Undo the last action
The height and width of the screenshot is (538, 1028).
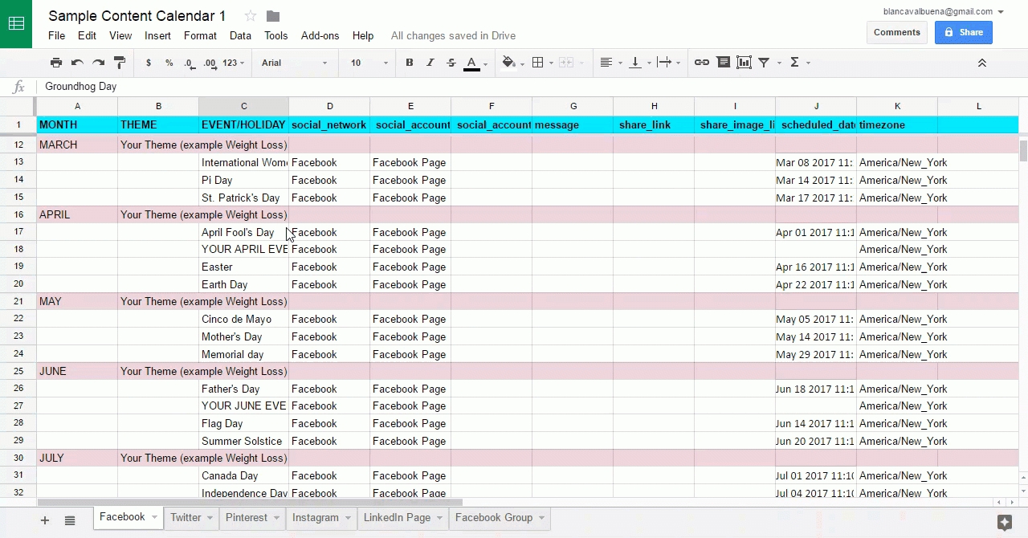point(77,63)
